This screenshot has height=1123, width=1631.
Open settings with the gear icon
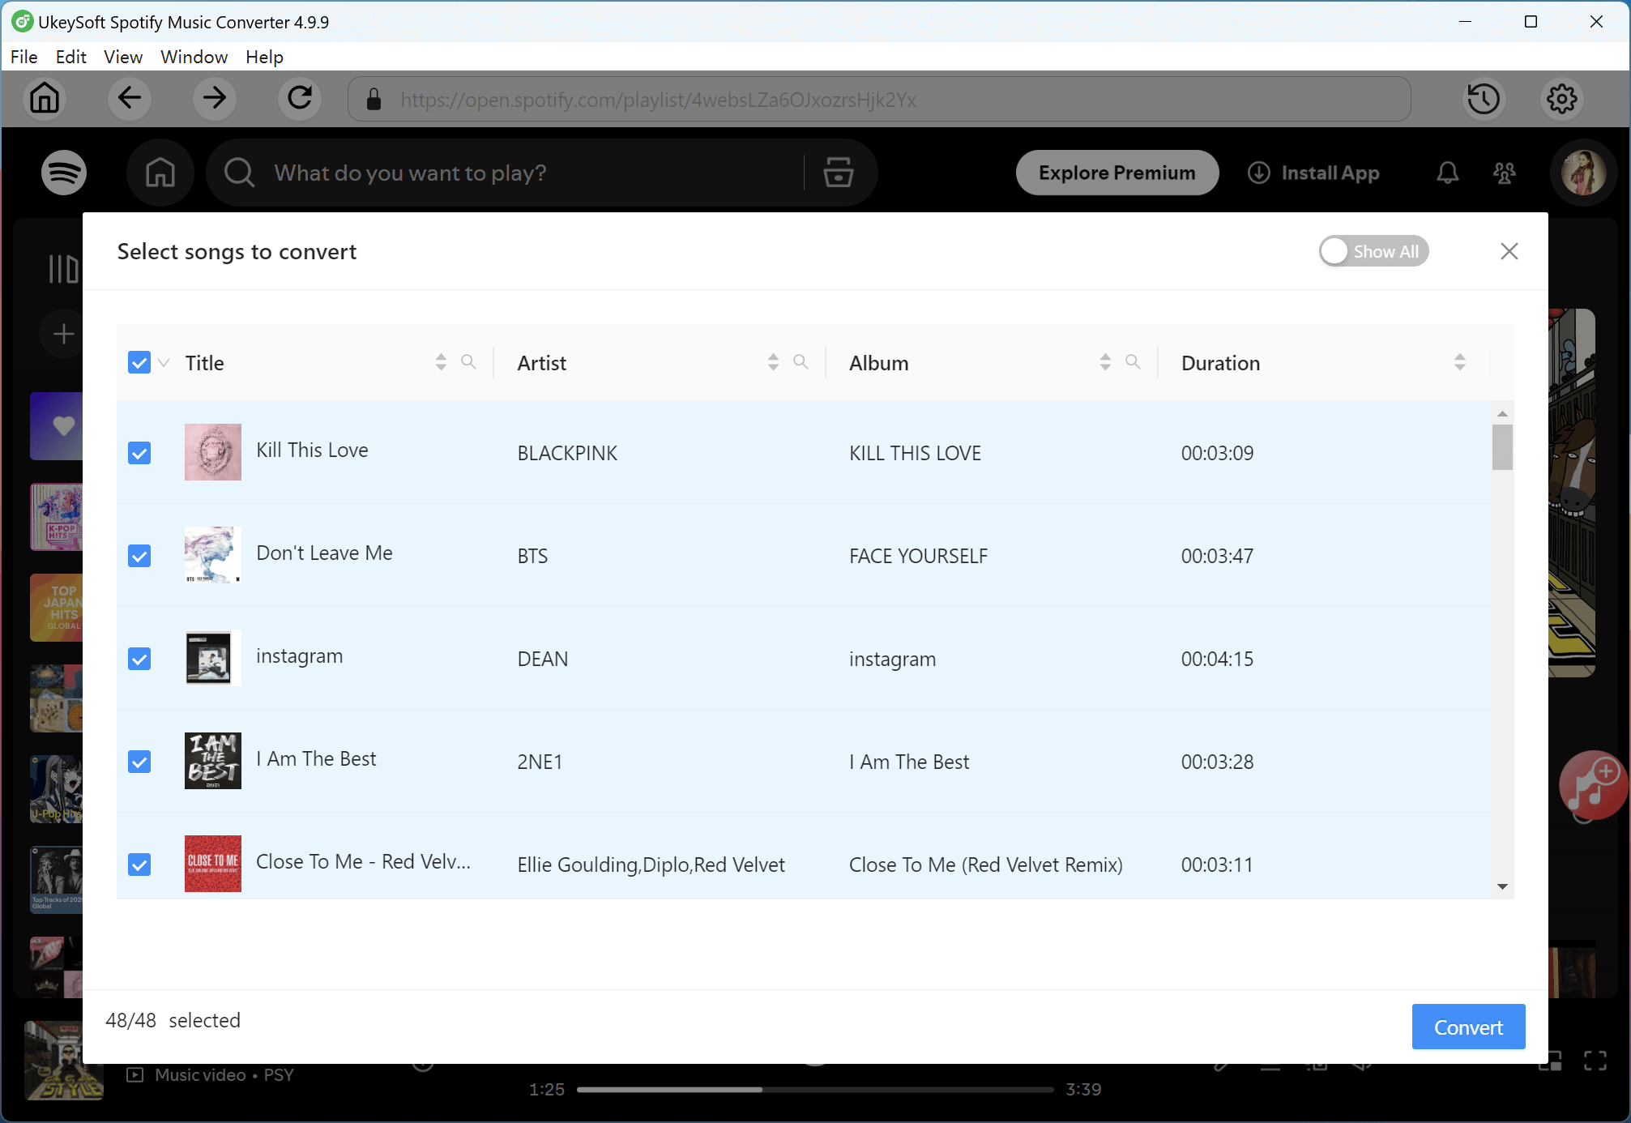[1561, 99]
